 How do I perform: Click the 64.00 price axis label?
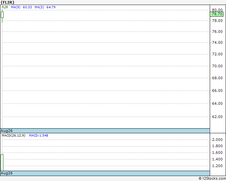(x=217, y=103)
